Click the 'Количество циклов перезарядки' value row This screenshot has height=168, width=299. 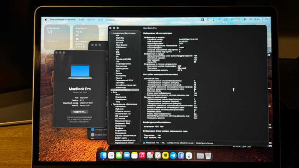pos(164,66)
